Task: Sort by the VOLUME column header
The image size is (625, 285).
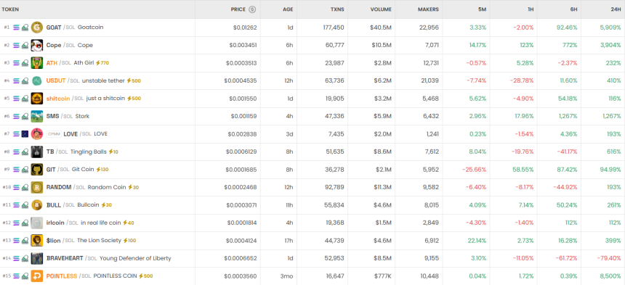Action: point(381,9)
